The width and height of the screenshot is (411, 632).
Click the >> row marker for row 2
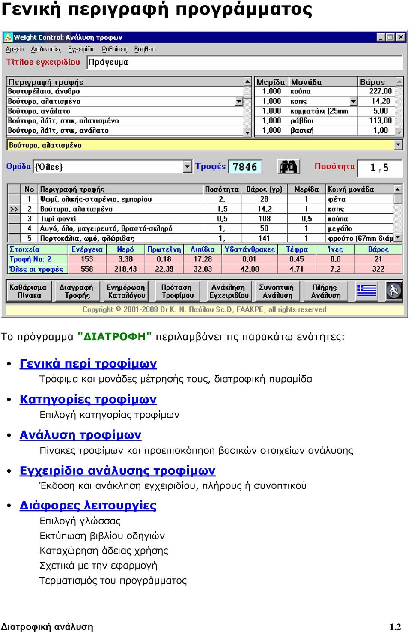coord(14,209)
